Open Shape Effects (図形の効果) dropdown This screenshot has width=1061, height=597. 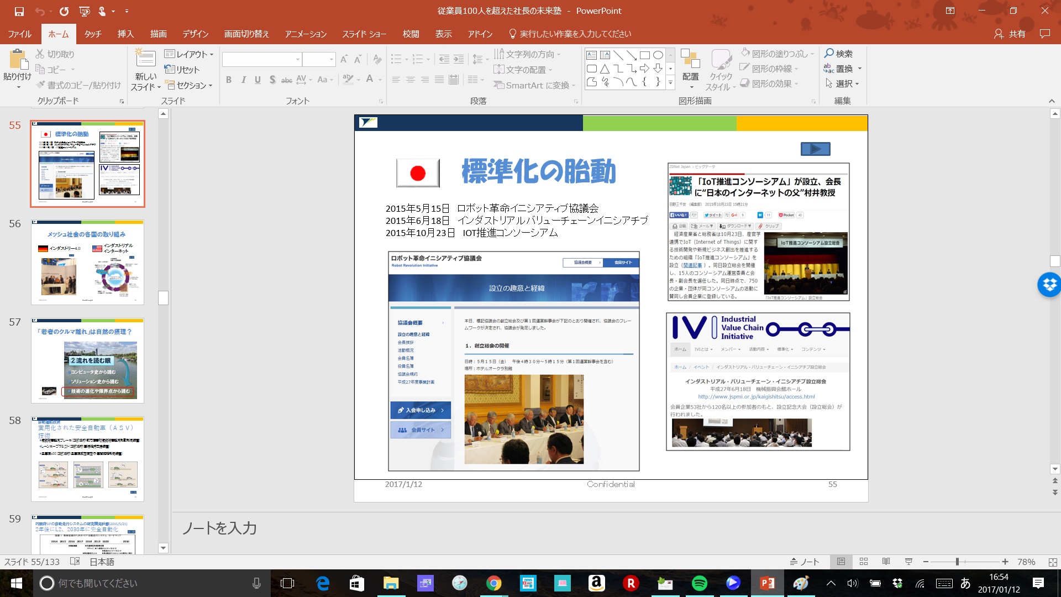pos(769,83)
